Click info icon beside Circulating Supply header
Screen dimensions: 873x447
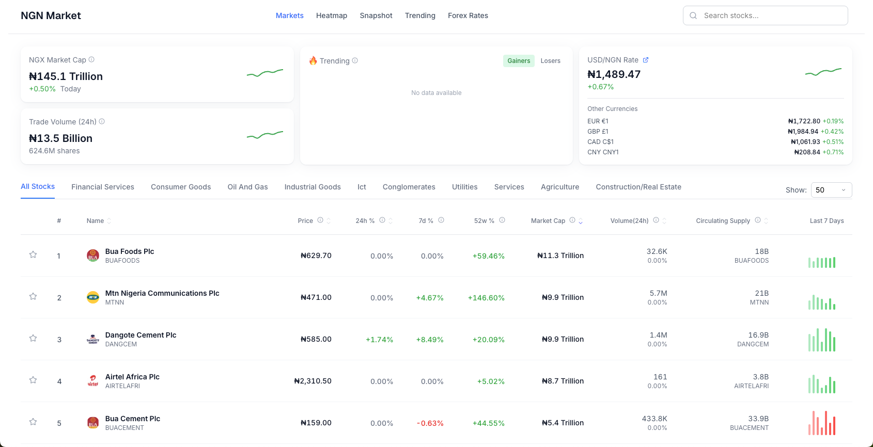758,220
